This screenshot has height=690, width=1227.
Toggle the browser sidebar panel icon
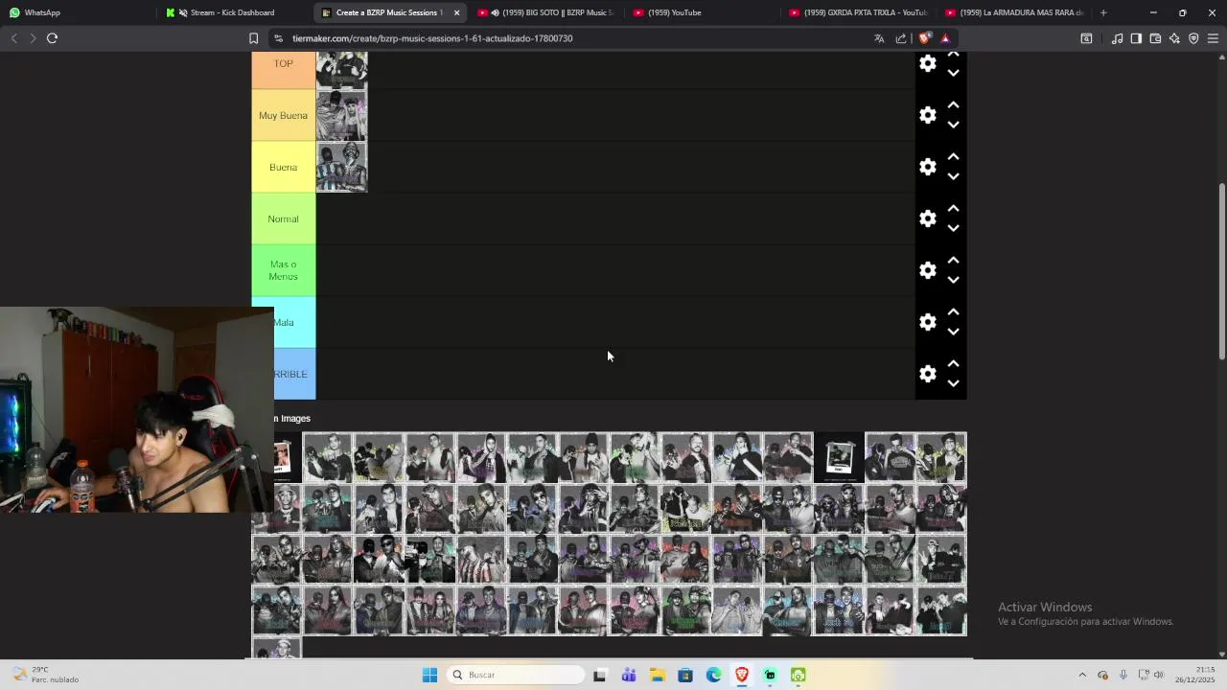click(1136, 38)
